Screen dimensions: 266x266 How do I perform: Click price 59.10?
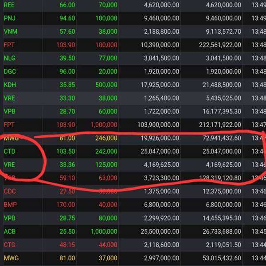pos(67,178)
